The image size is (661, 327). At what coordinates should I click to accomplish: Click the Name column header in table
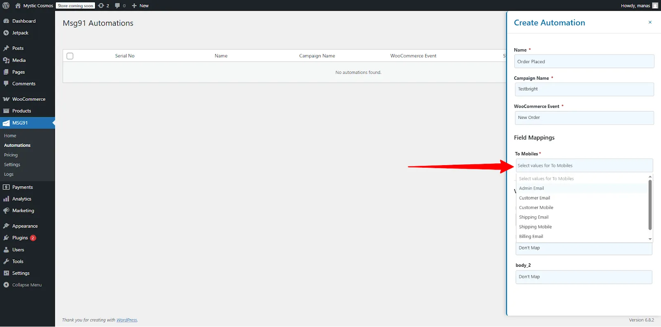click(221, 56)
